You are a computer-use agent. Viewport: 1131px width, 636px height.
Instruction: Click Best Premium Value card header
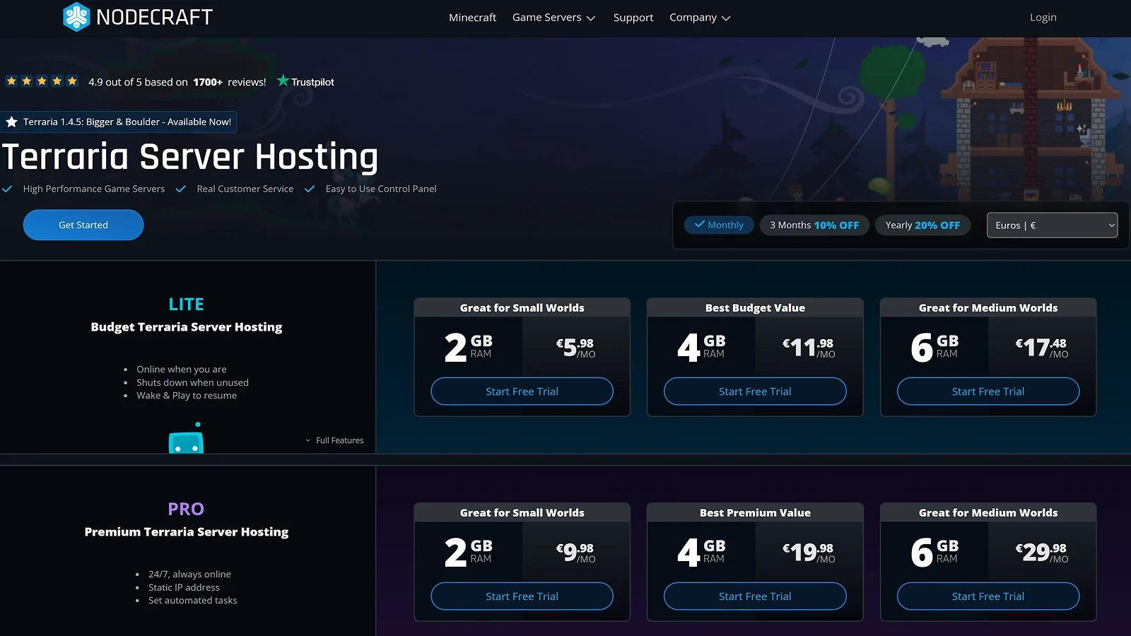[x=755, y=512]
